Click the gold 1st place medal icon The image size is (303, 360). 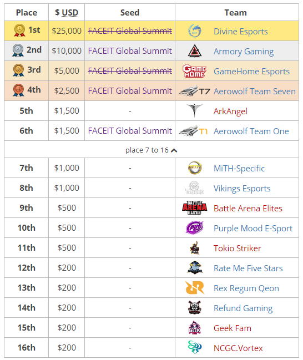pos(19,31)
